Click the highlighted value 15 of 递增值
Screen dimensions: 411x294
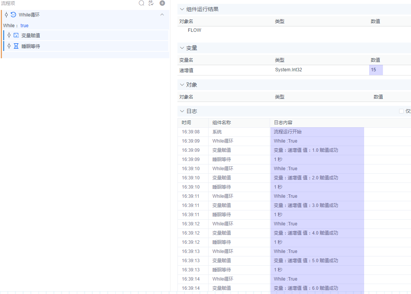(375, 70)
